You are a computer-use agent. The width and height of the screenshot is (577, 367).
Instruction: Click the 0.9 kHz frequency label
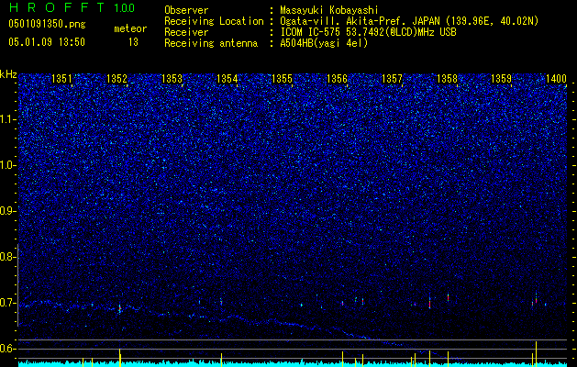coord(8,211)
